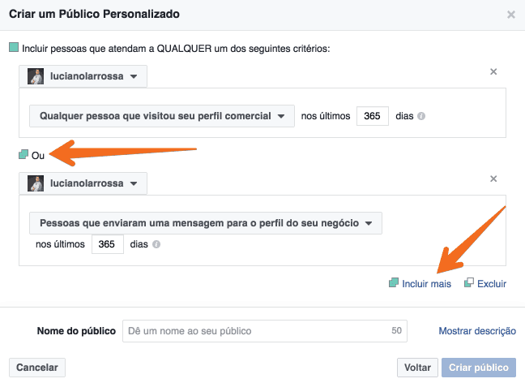Click second criteria days input field
The height and width of the screenshot is (383, 525).
tap(107, 243)
